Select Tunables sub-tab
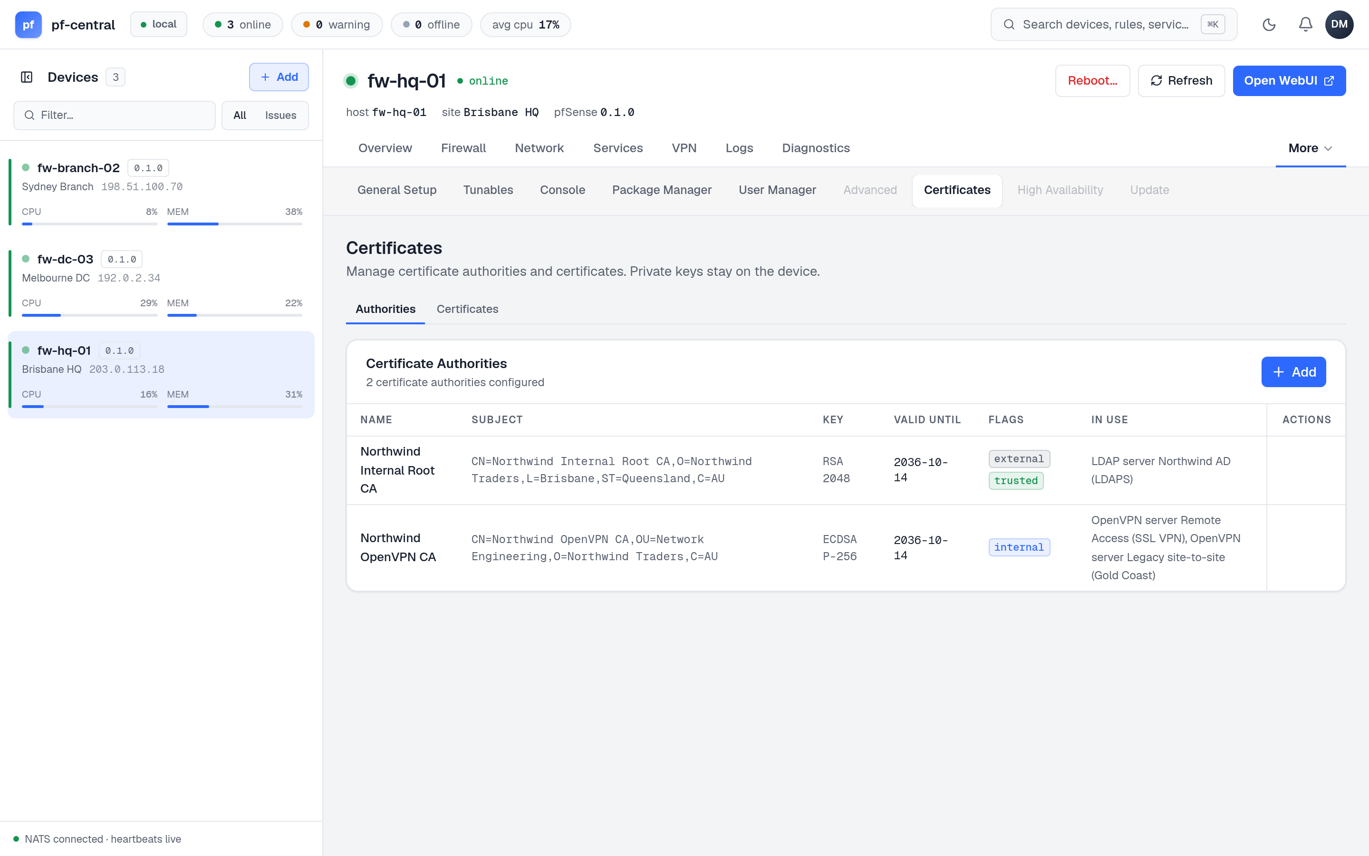1369x856 pixels. (x=488, y=190)
